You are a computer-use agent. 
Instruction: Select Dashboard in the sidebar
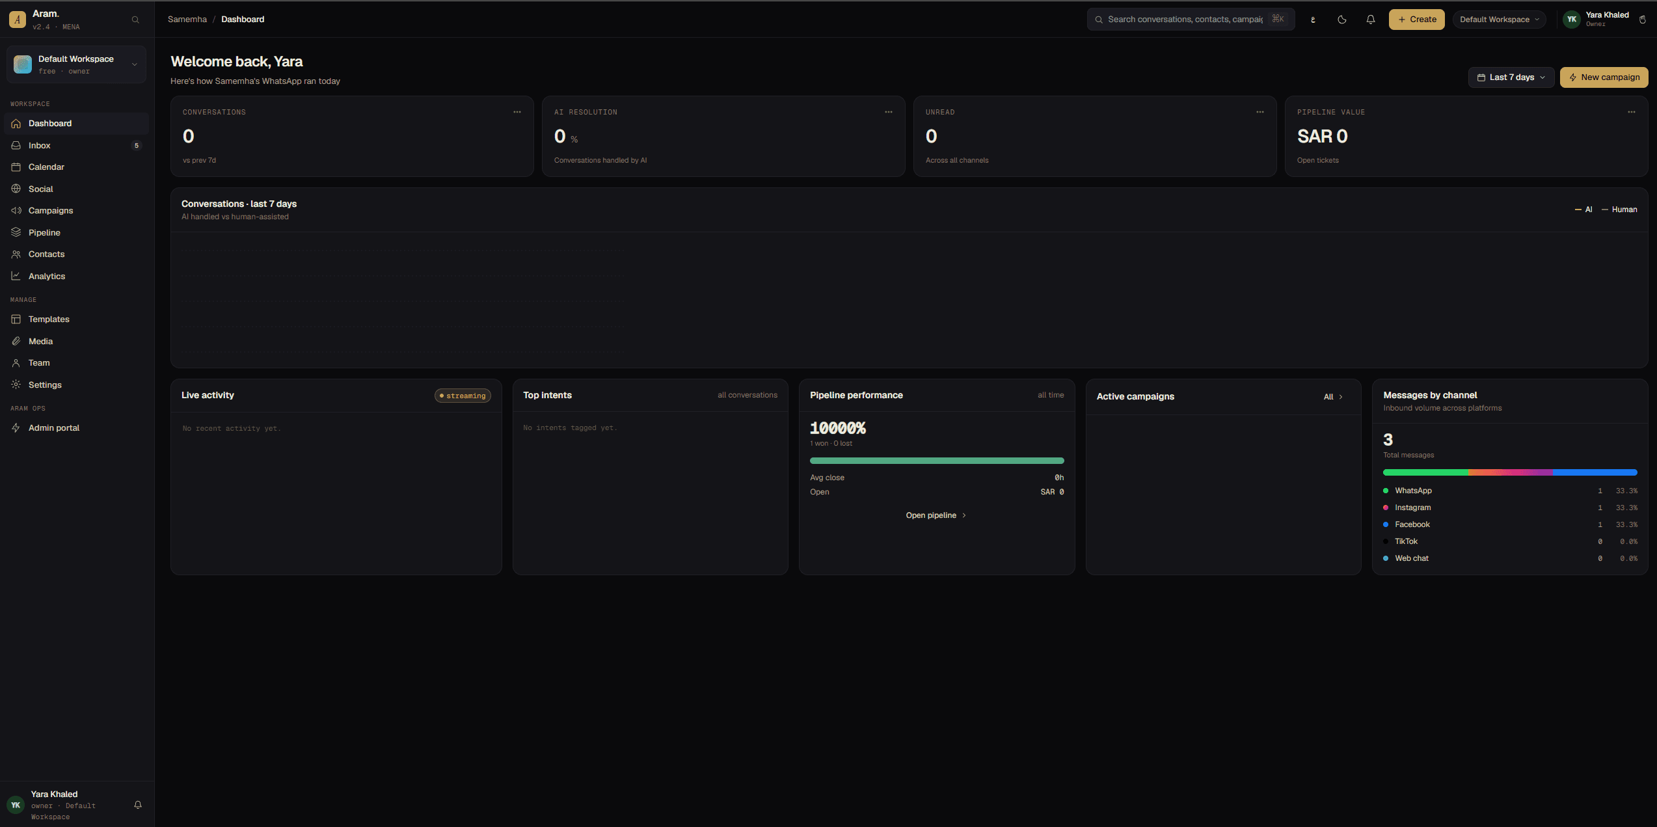[76, 124]
